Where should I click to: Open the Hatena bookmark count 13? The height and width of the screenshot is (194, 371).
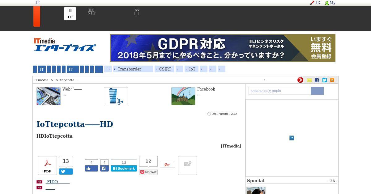[x=124, y=162]
